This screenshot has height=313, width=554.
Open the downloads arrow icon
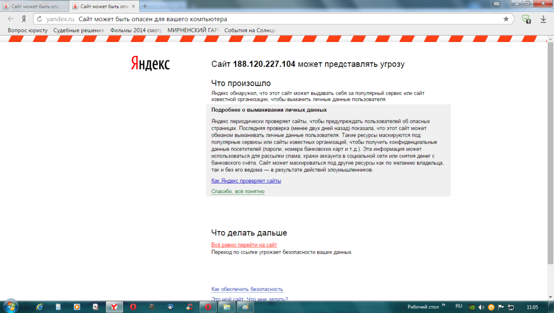(x=543, y=19)
